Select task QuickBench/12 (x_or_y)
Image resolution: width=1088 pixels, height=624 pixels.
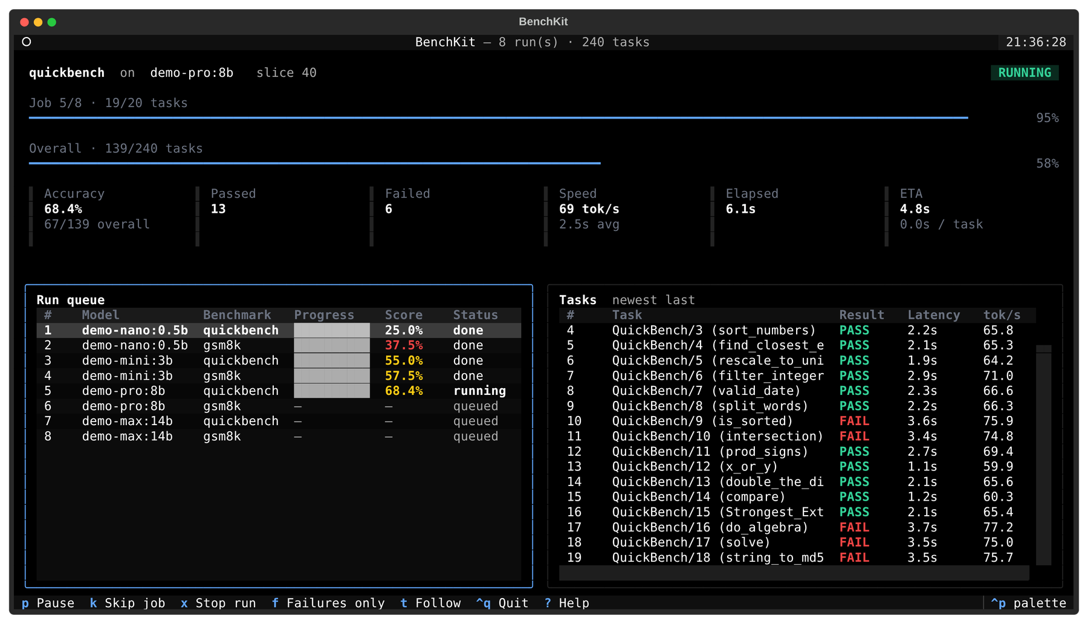[x=797, y=467]
